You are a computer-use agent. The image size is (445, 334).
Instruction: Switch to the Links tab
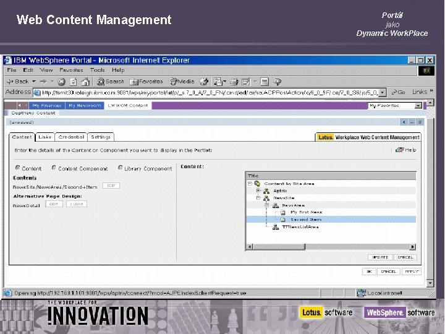click(x=44, y=137)
